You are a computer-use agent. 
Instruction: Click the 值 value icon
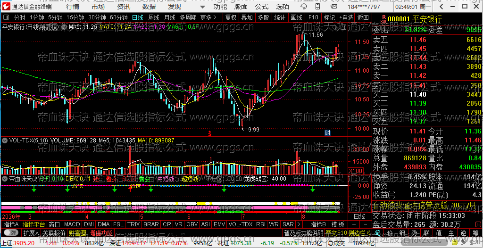pos(439,232)
